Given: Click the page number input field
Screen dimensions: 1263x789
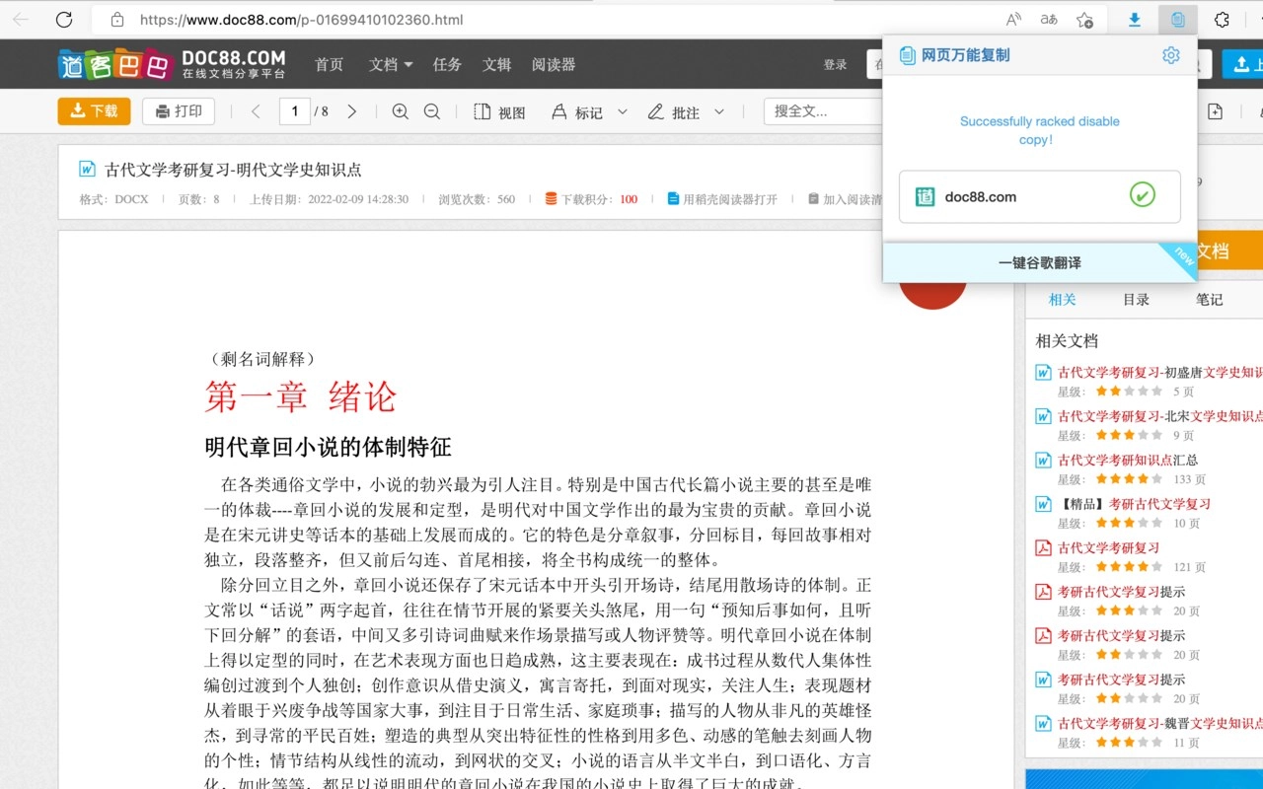Looking at the screenshot, I should [294, 111].
